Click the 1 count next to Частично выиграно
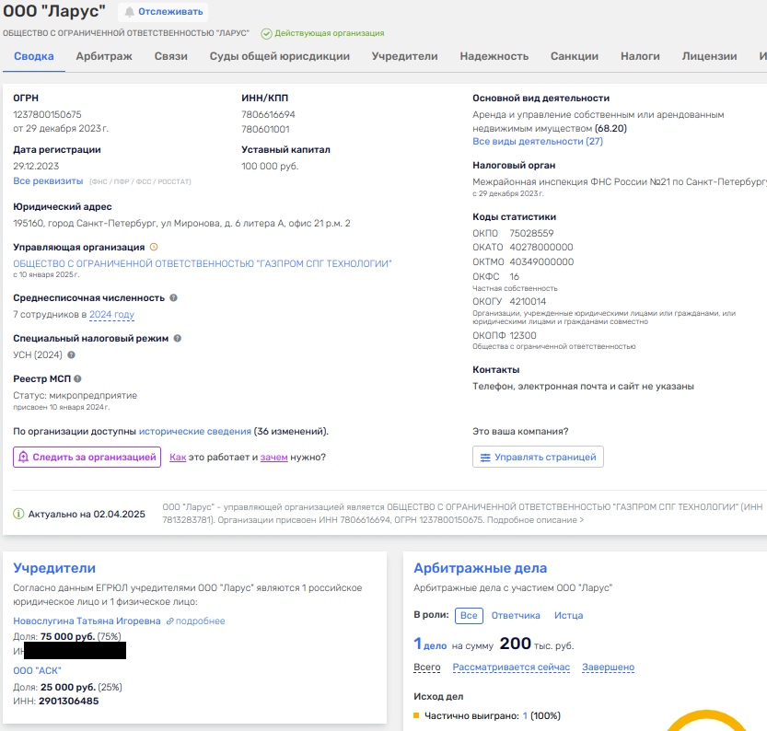 [525, 716]
